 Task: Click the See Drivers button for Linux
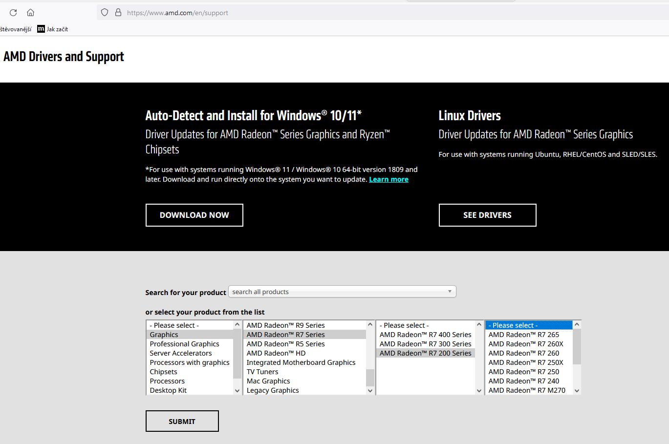(x=487, y=215)
